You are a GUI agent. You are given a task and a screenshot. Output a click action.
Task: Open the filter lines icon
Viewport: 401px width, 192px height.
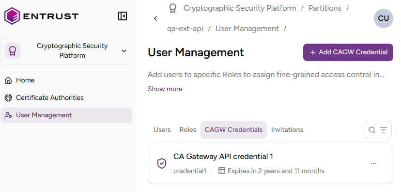pos(384,130)
